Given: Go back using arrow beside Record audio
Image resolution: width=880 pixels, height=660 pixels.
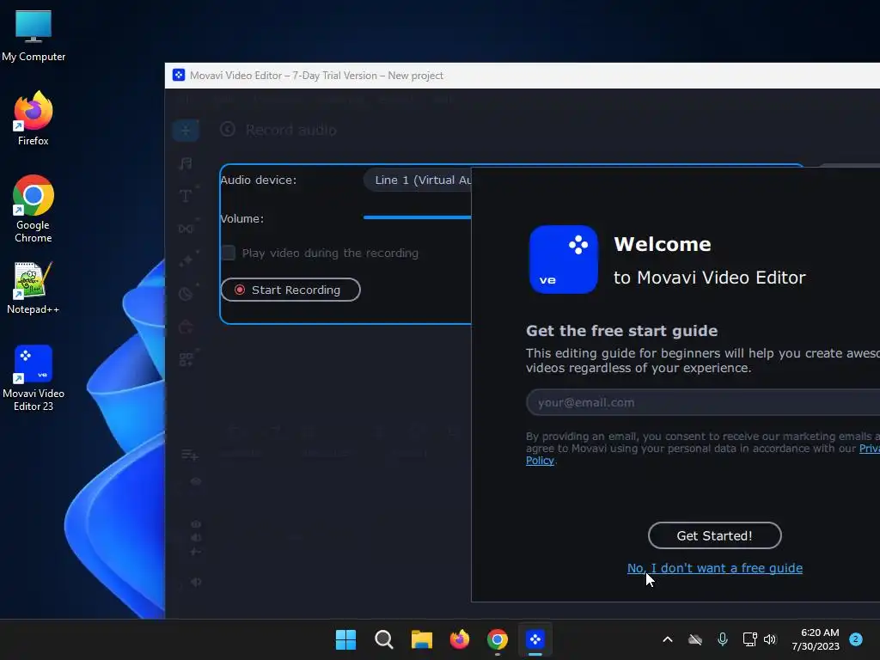Looking at the screenshot, I should [227, 130].
